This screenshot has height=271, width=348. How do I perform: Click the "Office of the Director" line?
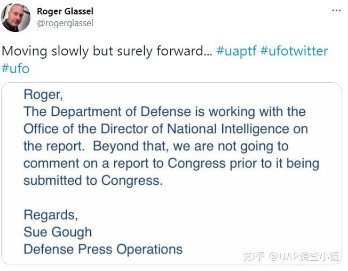(x=165, y=129)
